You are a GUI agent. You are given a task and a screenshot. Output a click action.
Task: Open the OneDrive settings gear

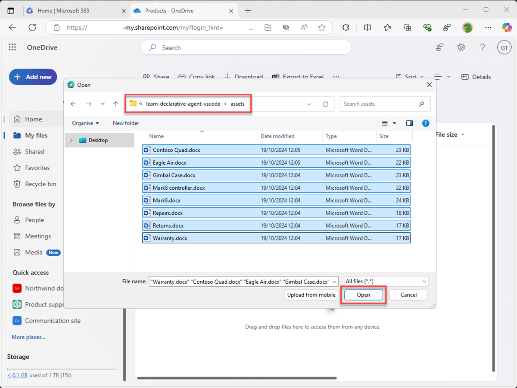461,47
